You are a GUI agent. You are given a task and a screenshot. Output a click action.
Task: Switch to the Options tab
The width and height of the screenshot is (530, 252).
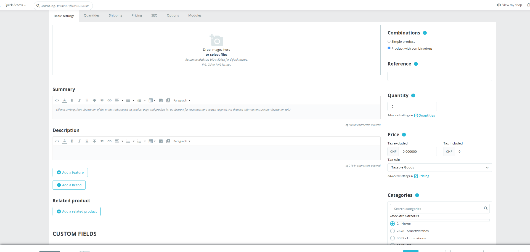pos(173,15)
